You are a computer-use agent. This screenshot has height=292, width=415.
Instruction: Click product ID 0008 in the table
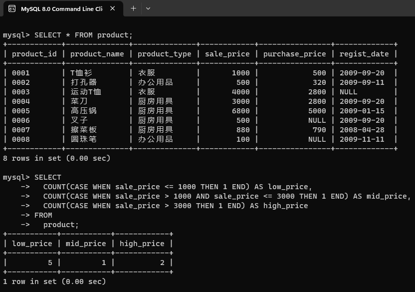(x=21, y=139)
